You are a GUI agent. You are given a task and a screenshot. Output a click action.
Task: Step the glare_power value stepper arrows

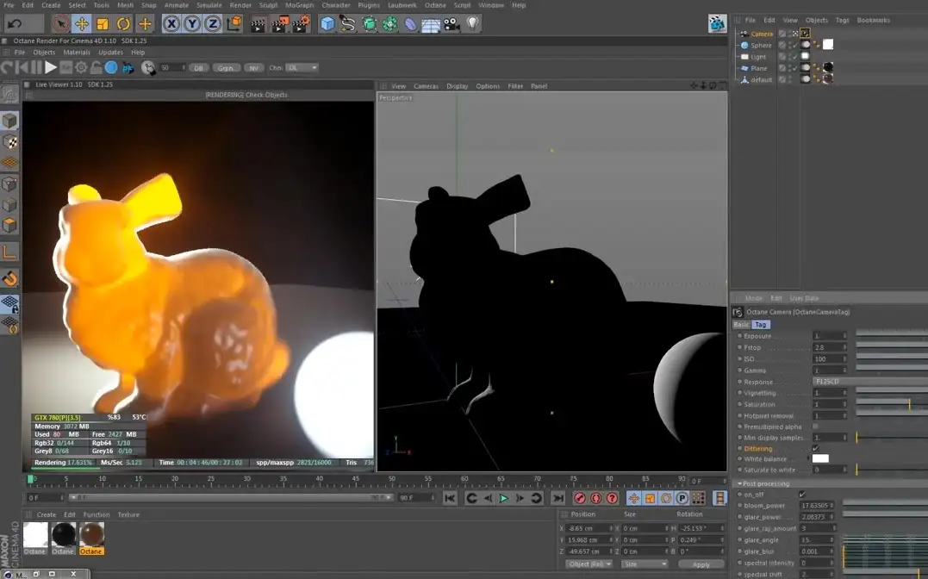831,517
